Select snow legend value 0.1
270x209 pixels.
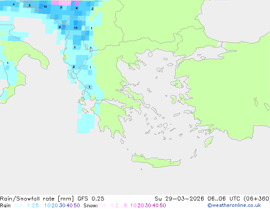click(102, 206)
